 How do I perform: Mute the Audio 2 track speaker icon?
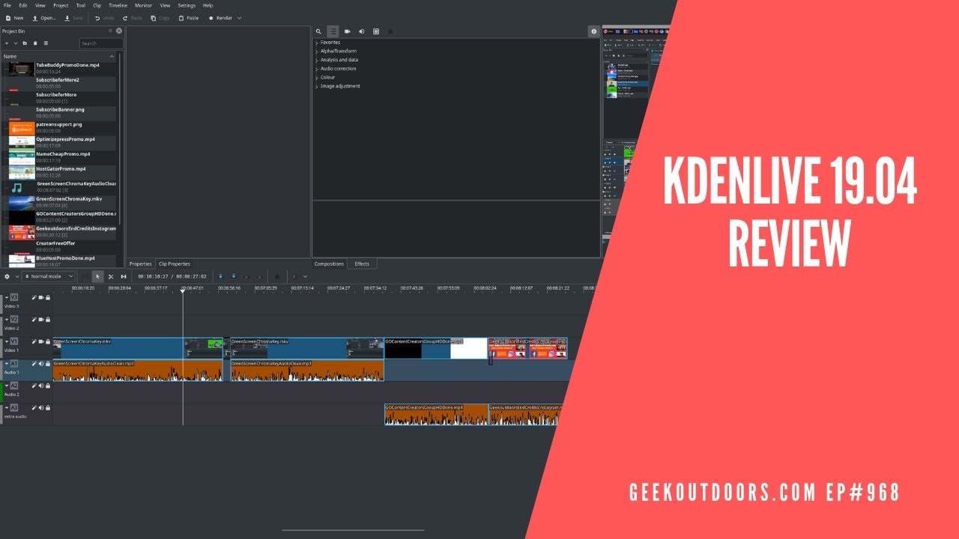click(40, 386)
